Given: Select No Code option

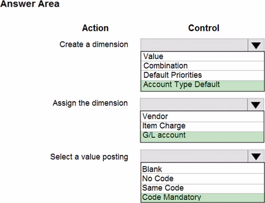Looking at the screenshot, I should [x=158, y=178].
